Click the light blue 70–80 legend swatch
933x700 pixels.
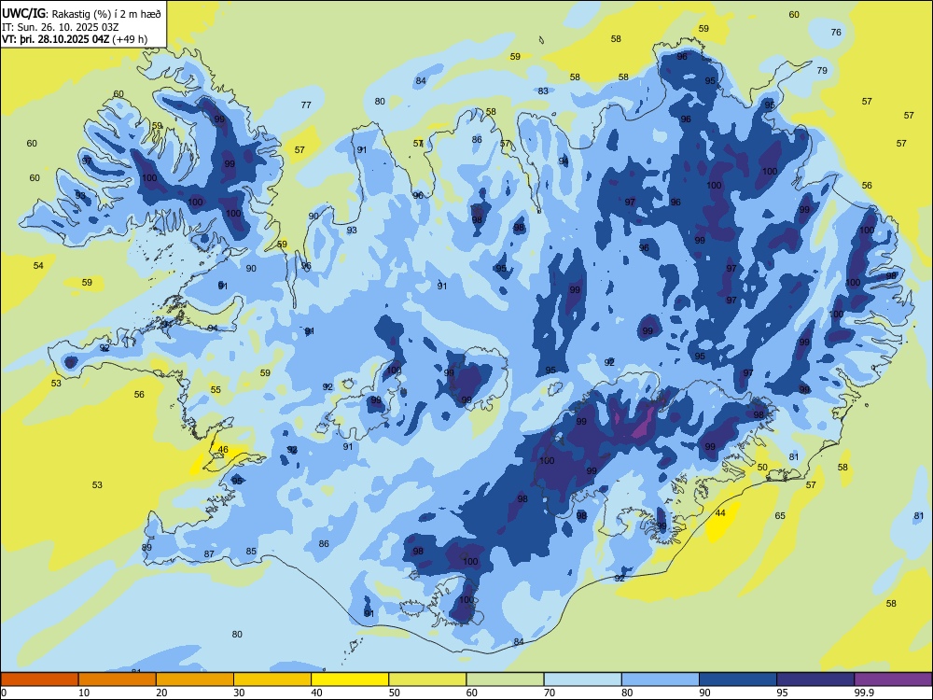[582, 679]
